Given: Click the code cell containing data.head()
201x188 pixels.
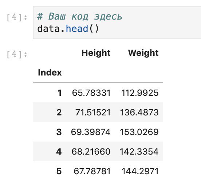Looking at the screenshot, I should 117,23.
